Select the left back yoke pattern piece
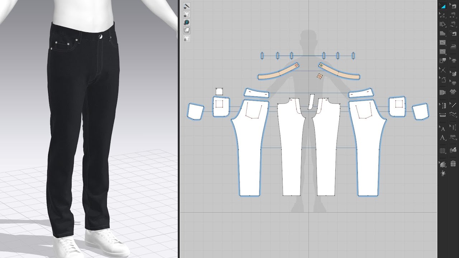Viewport: 459px width, 258px height. click(256, 93)
